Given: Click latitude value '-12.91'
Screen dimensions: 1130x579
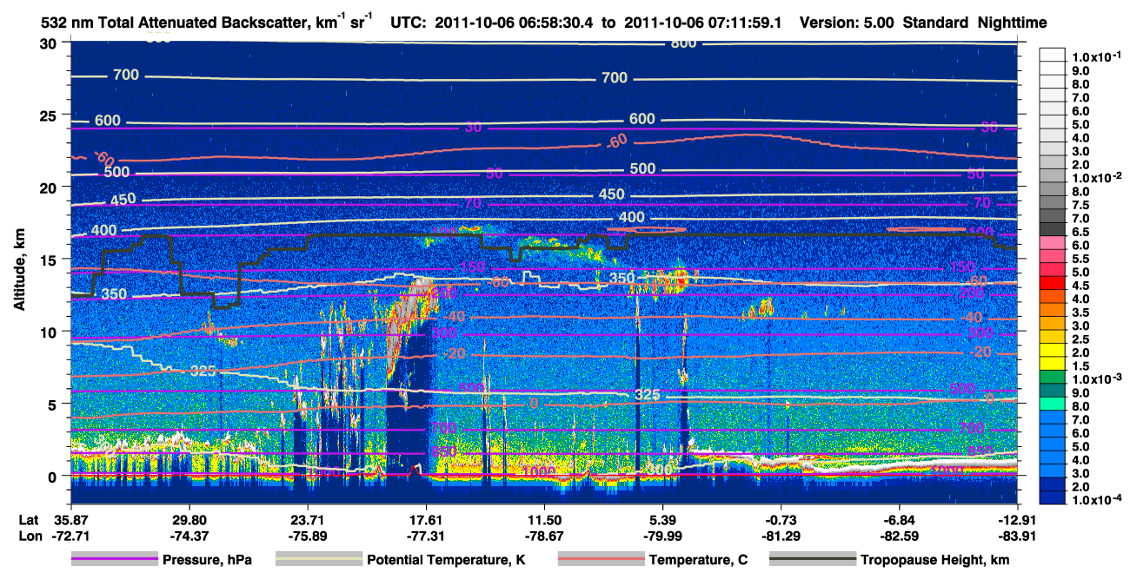Looking at the screenshot, I should [1018, 519].
